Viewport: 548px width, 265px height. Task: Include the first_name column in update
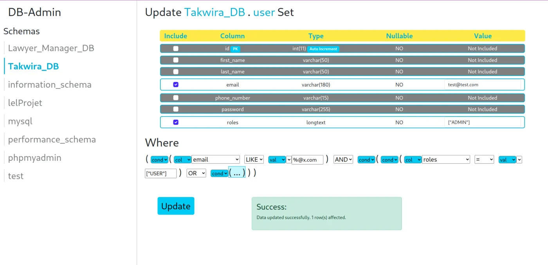176,60
